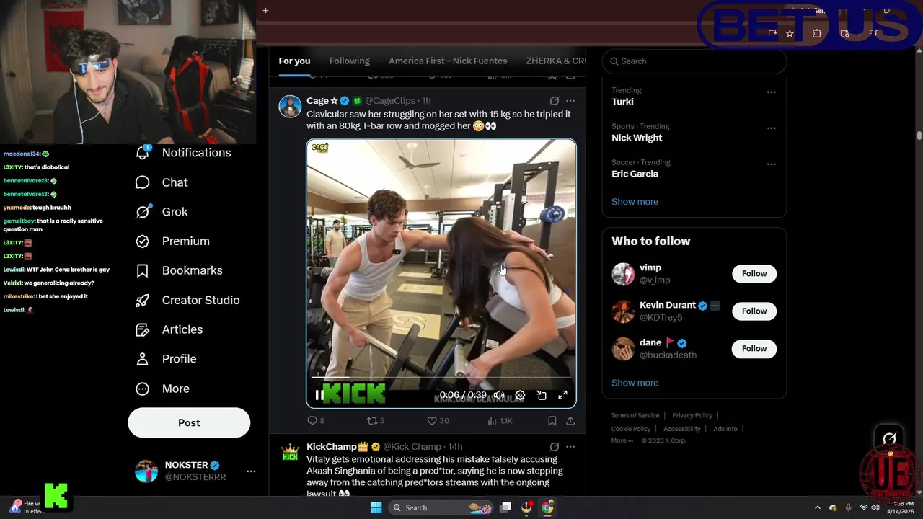Open Cookie Policy link
Screen dimensions: 923x519
pyautogui.click(x=631, y=429)
